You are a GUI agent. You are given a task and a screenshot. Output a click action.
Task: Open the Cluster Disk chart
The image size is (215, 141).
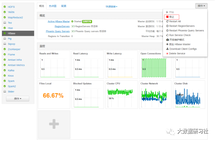189,95
